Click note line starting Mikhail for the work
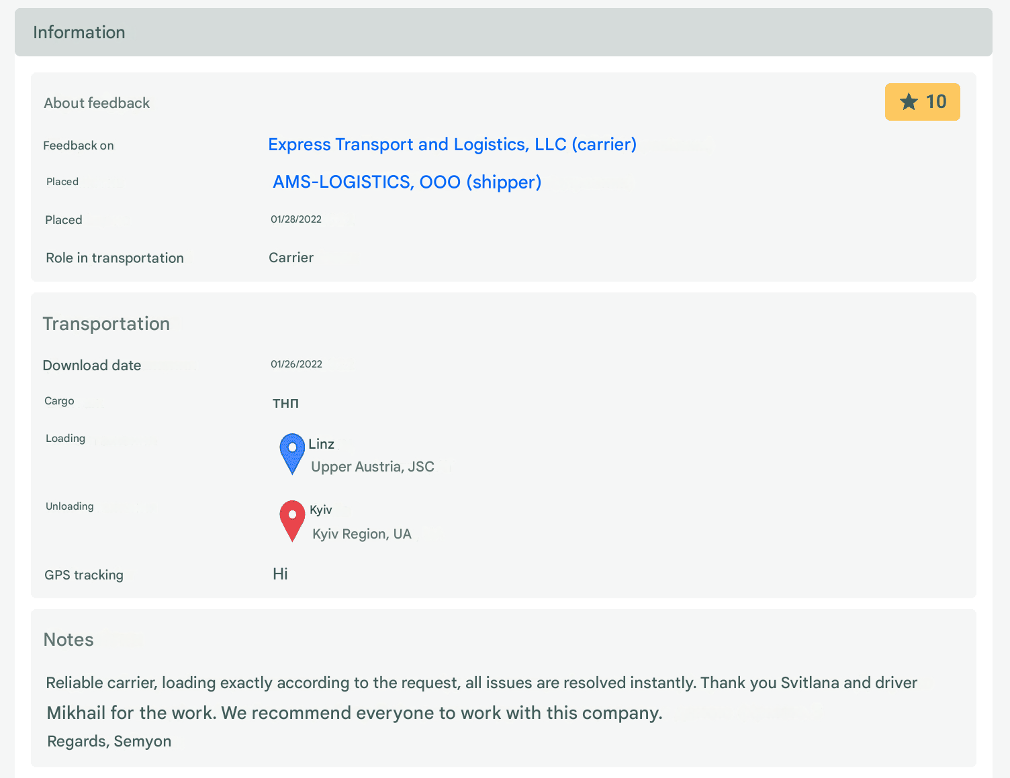This screenshot has width=1010, height=778. click(x=355, y=712)
